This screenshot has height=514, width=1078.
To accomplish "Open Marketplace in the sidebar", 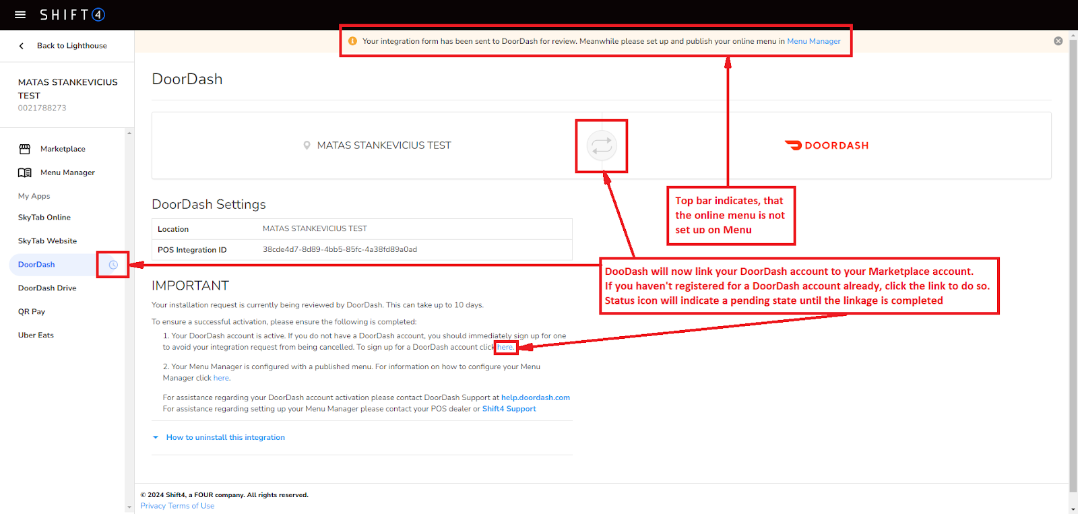I will tap(63, 149).
